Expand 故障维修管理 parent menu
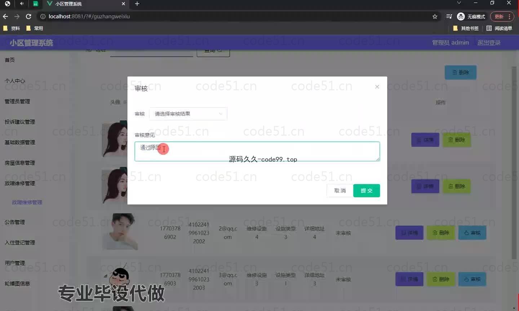The image size is (519, 311). point(20,183)
